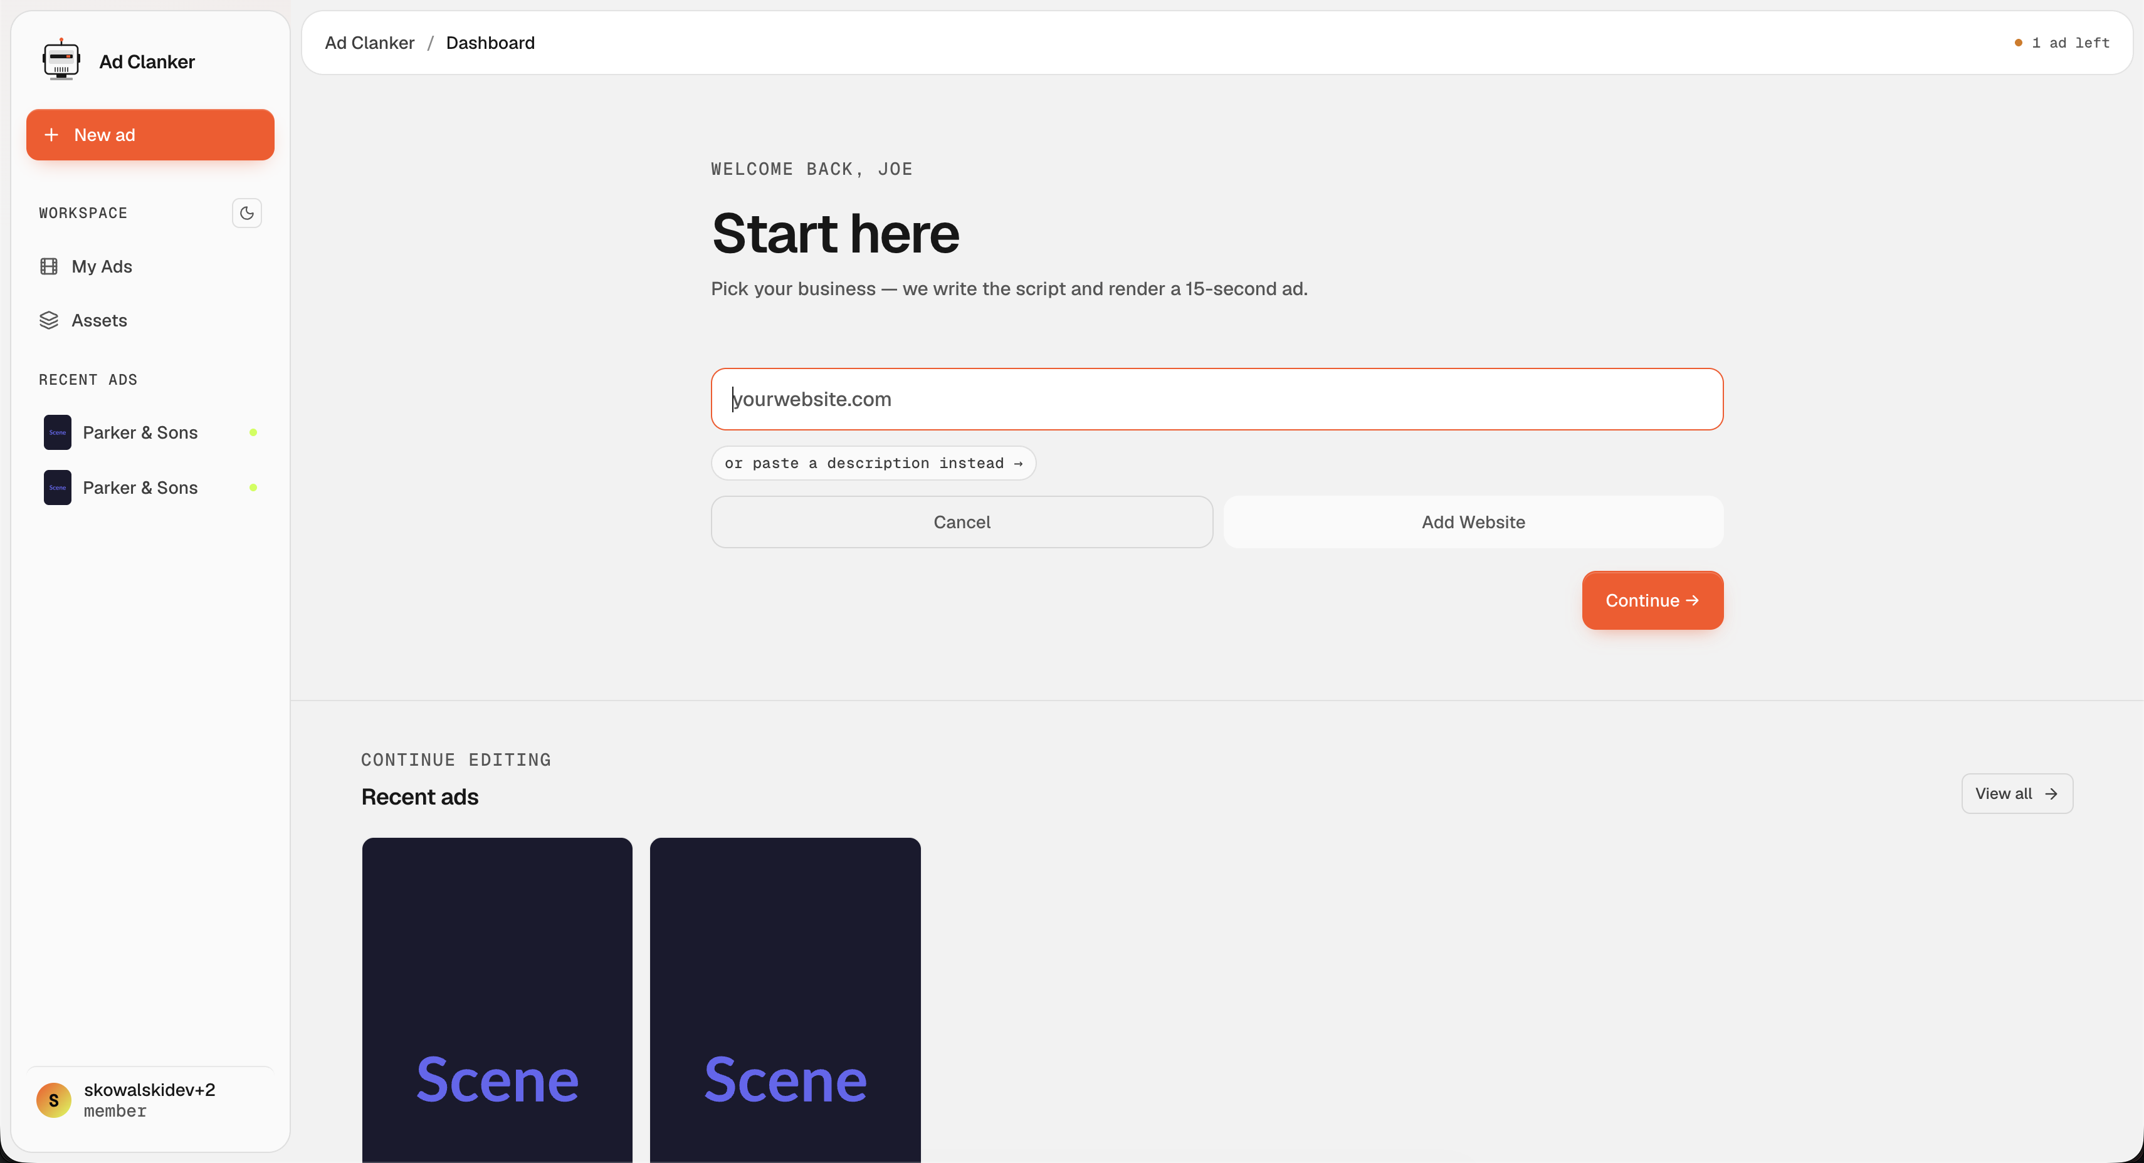Image resolution: width=2144 pixels, height=1163 pixels.
Task: Click the View all button
Action: [2017, 794]
